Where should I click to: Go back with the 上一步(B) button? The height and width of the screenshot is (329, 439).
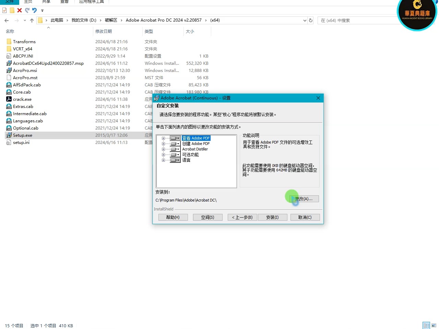(242, 217)
